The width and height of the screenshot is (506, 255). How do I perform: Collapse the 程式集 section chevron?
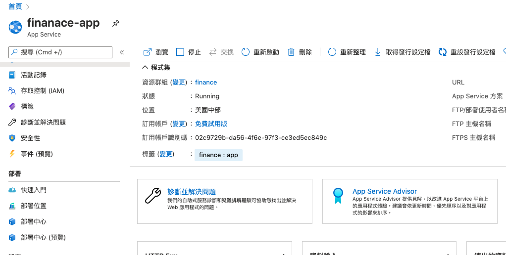(145, 67)
